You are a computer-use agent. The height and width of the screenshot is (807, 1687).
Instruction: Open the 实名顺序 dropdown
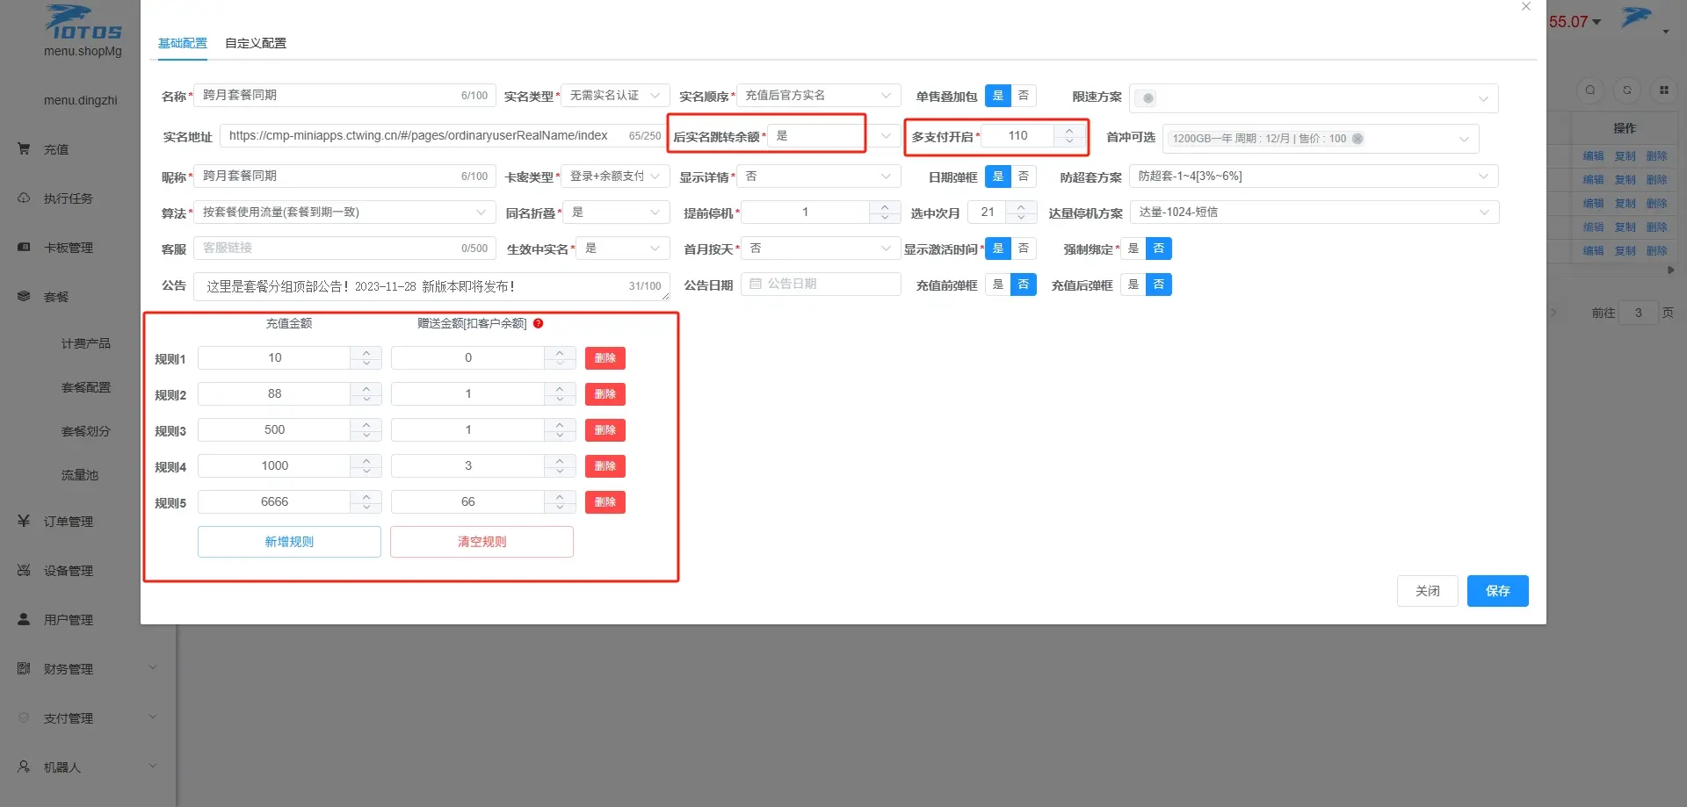click(819, 96)
